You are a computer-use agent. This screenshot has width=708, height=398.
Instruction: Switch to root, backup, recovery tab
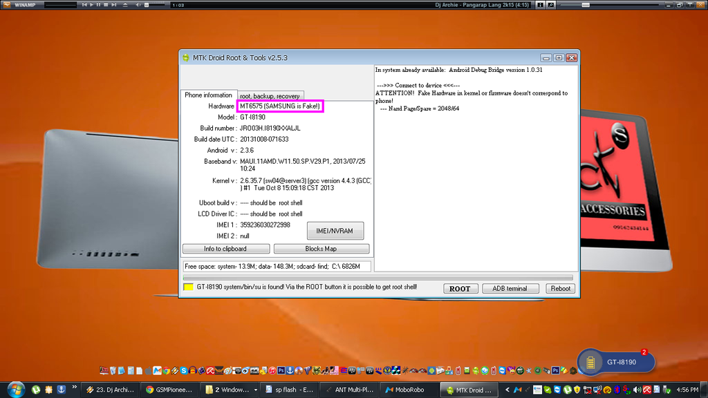point(270,96)
